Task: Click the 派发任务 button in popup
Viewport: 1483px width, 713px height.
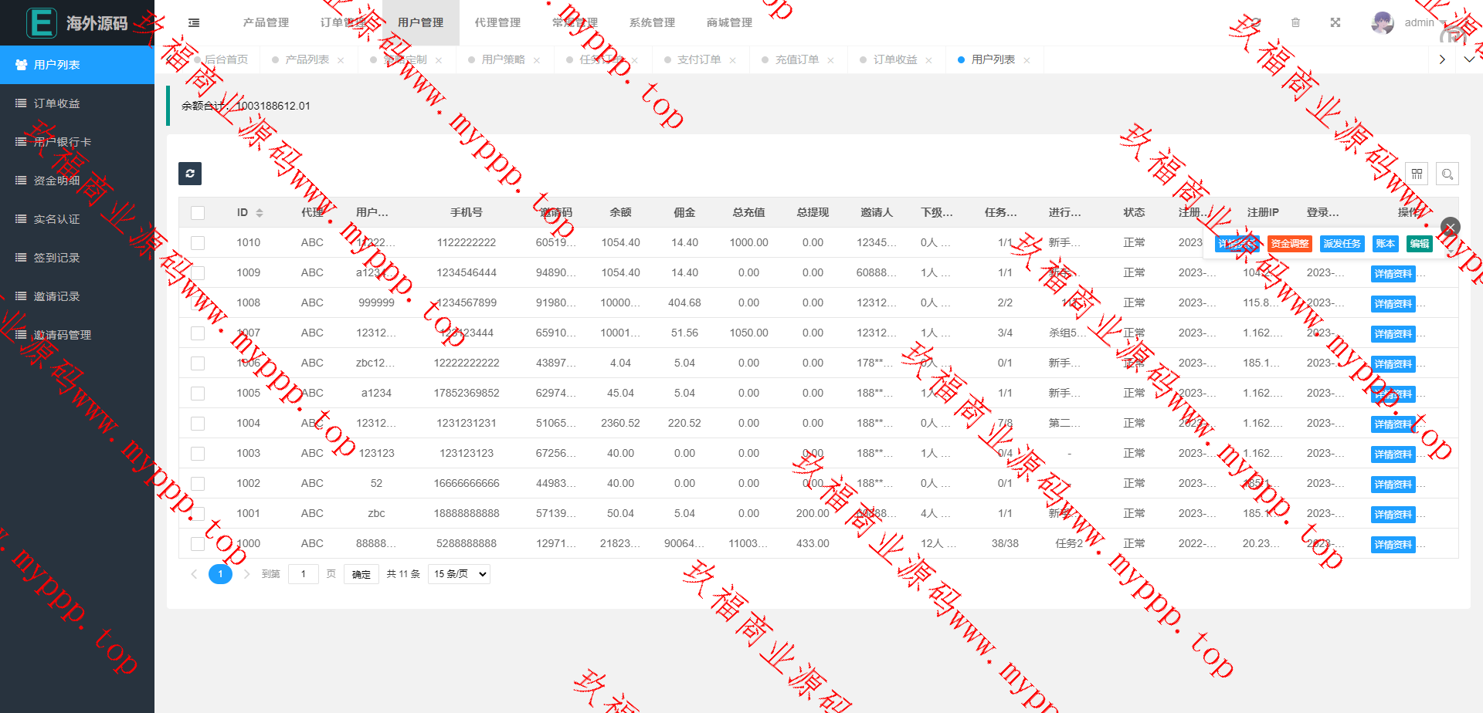Action: pos(1342,244)
